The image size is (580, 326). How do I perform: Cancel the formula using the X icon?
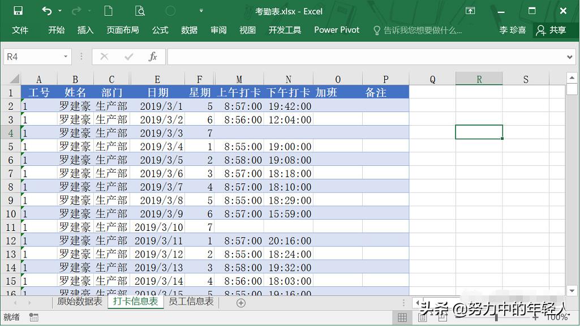[x=105, y=57]
